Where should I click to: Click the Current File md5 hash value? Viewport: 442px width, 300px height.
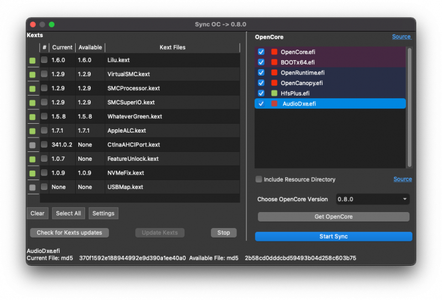[x=133, y=258]
